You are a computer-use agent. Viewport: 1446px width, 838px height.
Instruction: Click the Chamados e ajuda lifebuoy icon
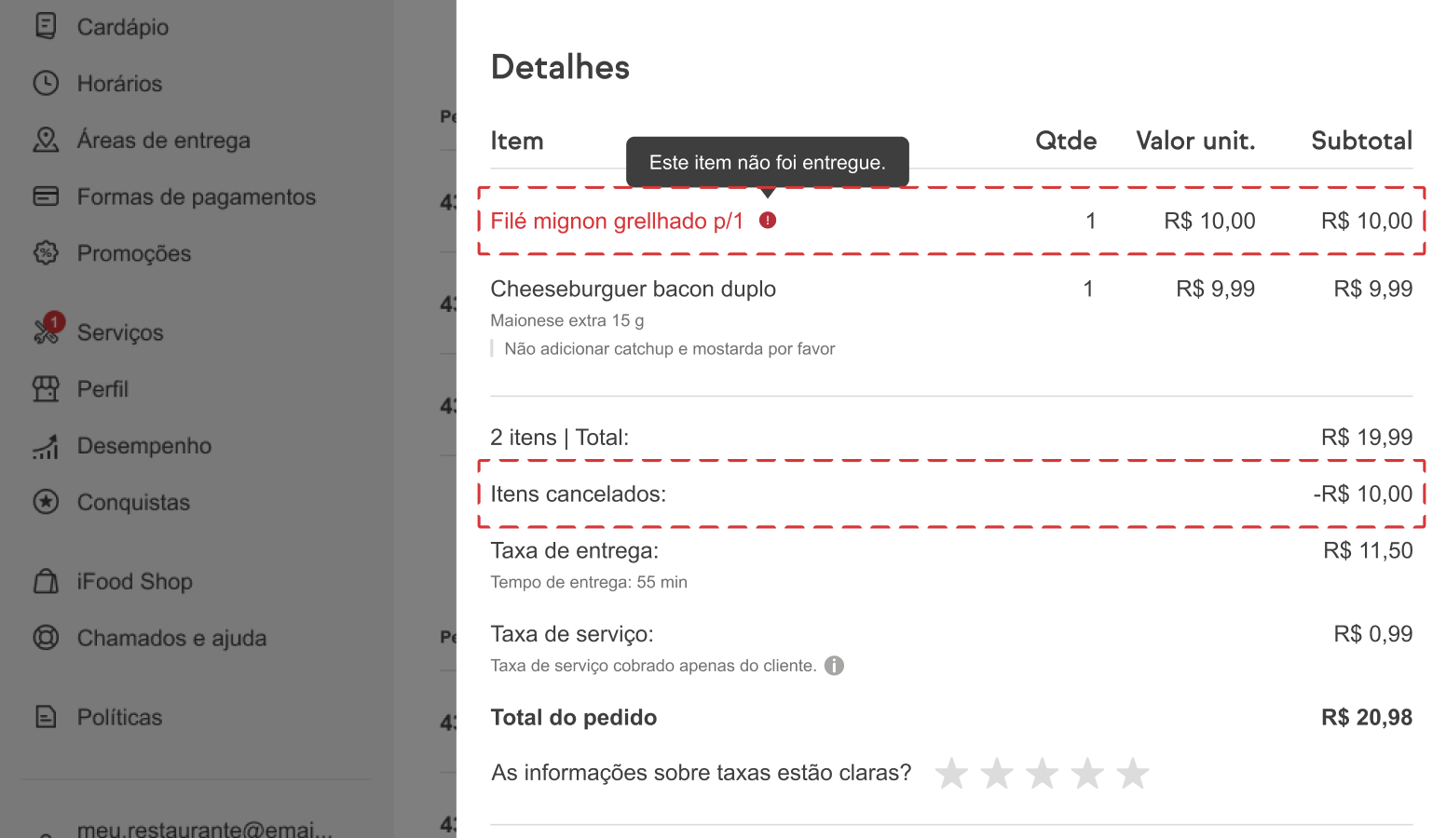pyautogui.click(x=46, y=638)
